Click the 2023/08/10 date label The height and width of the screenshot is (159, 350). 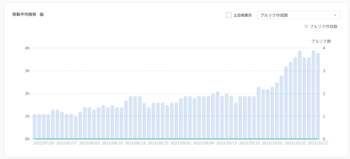click(x=112, y=143)
